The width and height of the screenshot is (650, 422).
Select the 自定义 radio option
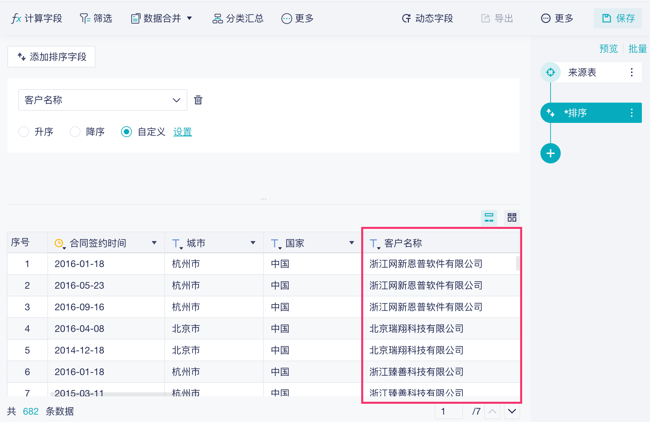pos(126,132)
